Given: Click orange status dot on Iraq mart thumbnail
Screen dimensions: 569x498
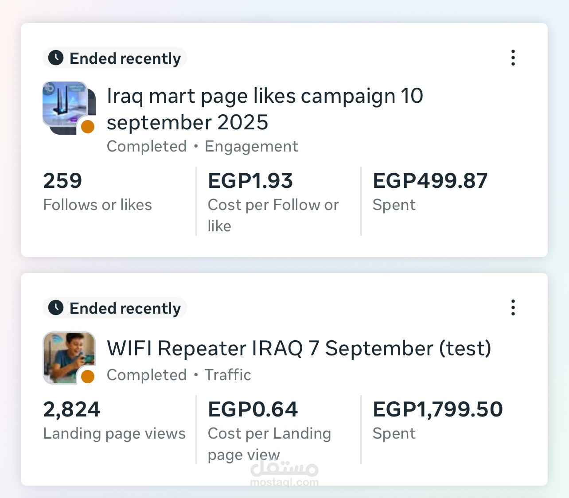Looking at the screenshot, I should click(88, 127).
